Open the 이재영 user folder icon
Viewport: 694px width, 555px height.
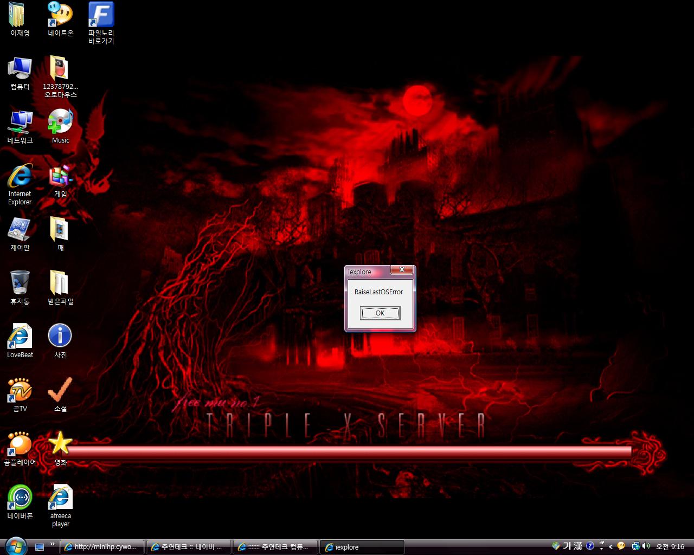click(x=20, y=19)
